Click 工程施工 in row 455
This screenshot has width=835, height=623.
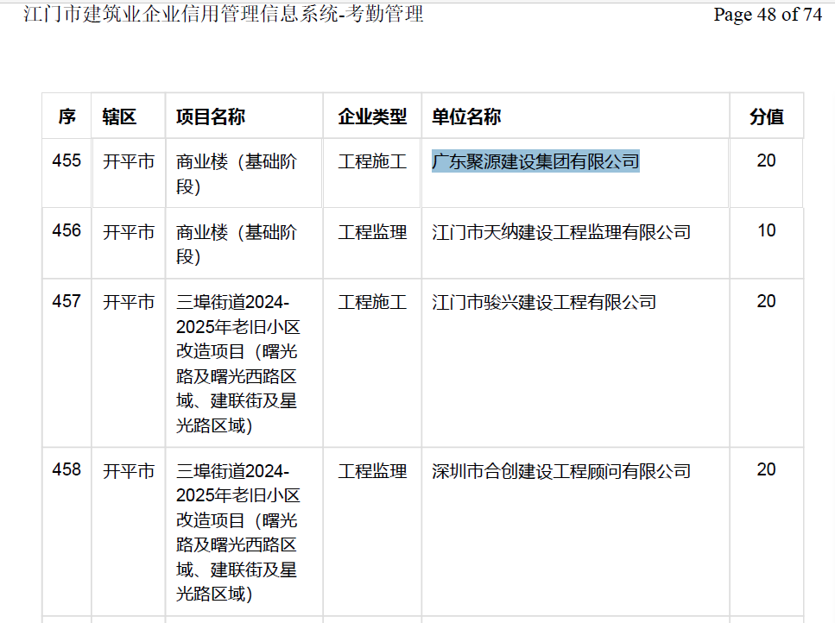[x=372, y=161]
